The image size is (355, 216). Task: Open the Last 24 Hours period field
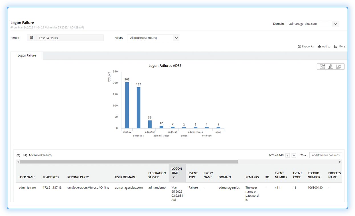(70, 38)
